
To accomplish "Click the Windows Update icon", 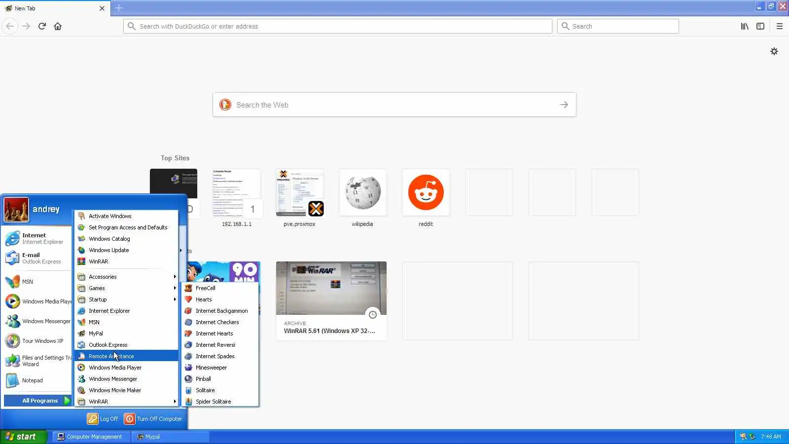I will [x=81, y=250].
